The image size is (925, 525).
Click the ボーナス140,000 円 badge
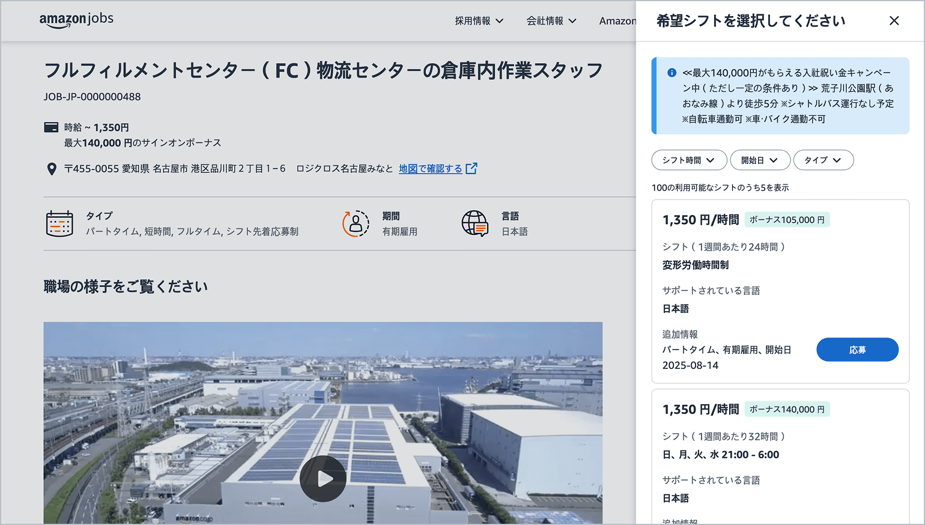787,410
